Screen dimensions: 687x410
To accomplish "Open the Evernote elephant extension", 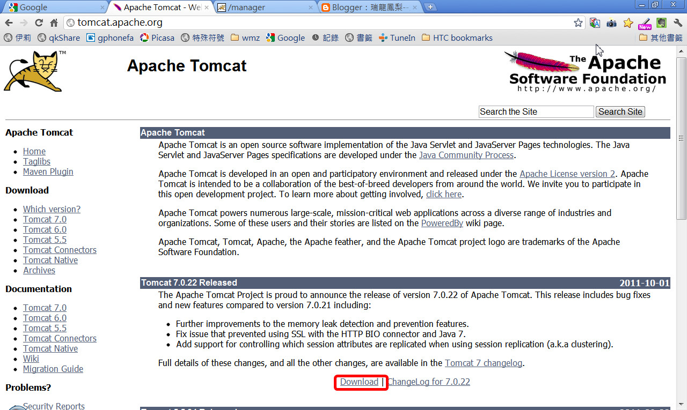I will tap(661, 23).
